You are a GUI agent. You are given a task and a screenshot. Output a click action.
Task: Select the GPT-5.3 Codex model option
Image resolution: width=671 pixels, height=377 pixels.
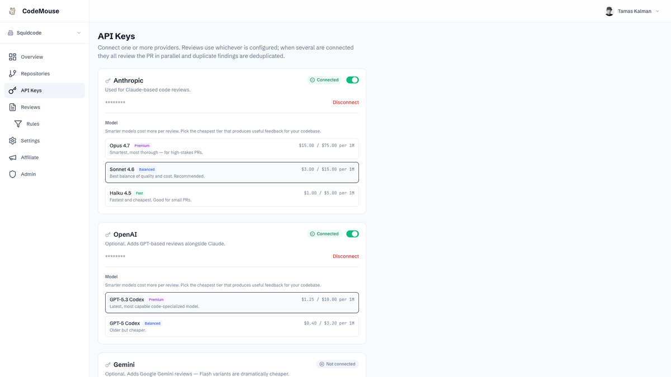[232, 303]
